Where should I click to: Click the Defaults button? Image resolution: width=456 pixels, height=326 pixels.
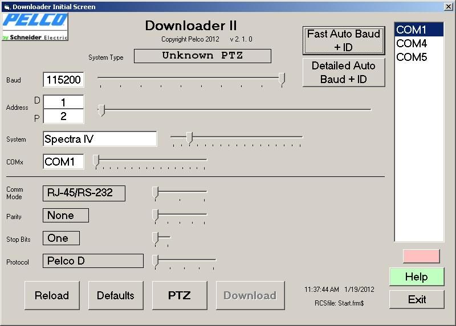click(116, 295)
